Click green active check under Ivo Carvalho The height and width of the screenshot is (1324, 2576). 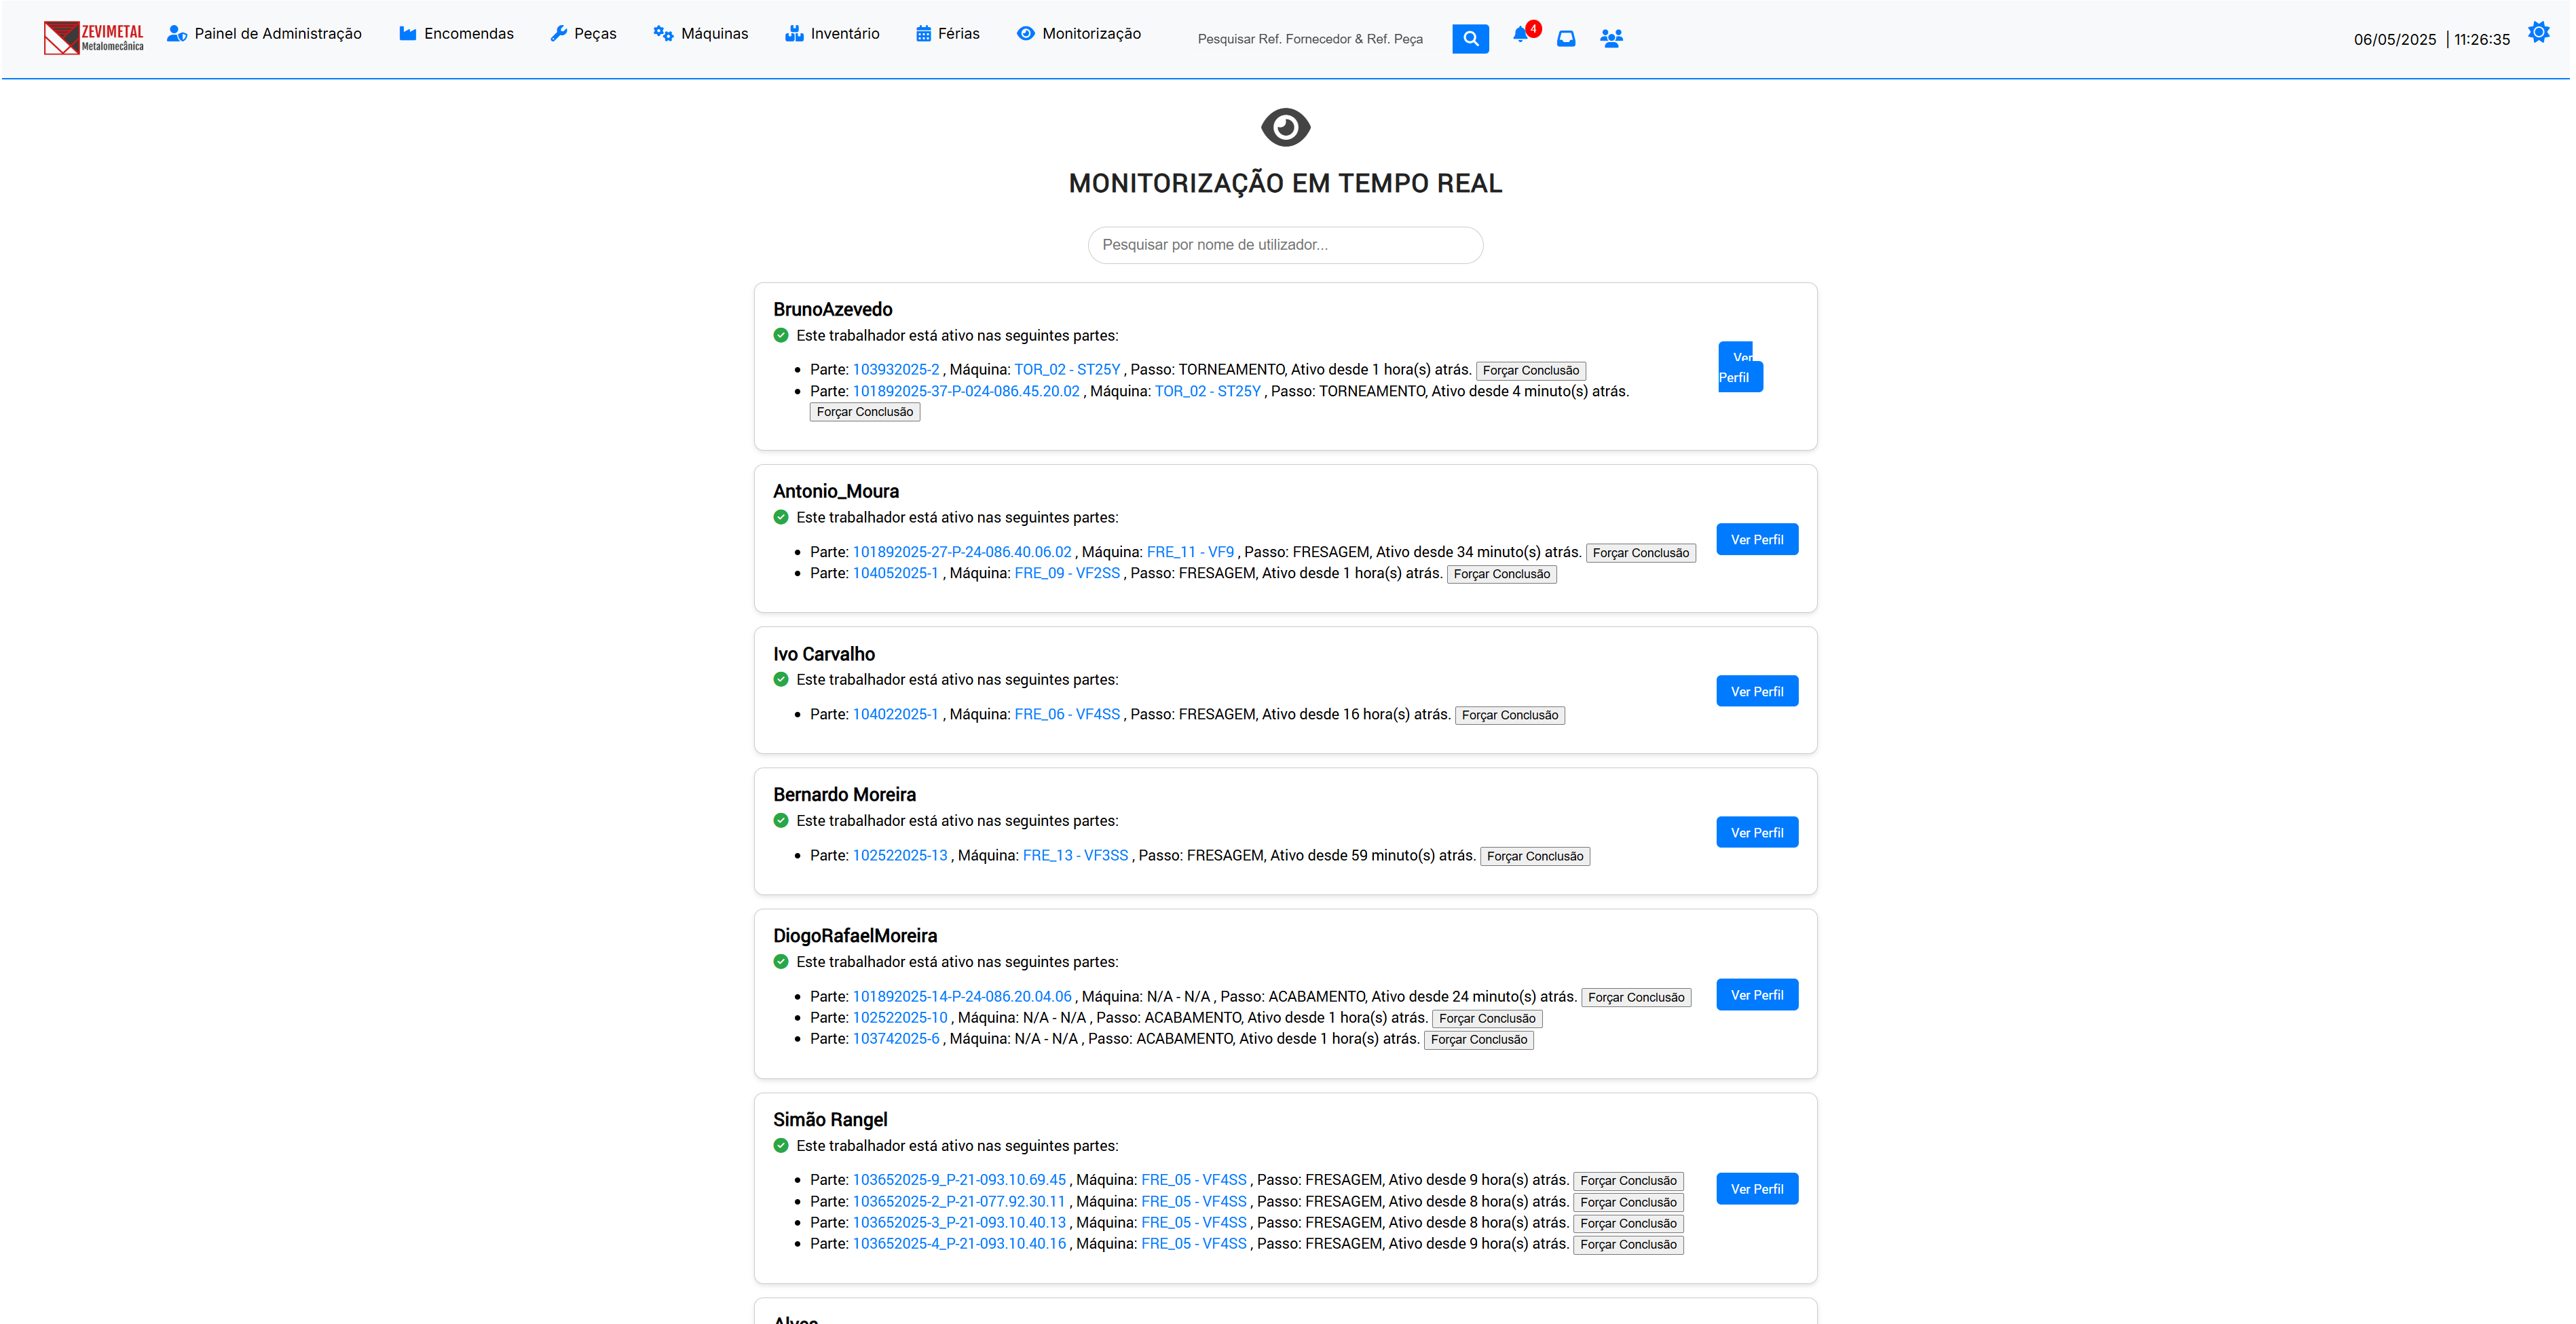pyautogui.click(x=781, y=680)
